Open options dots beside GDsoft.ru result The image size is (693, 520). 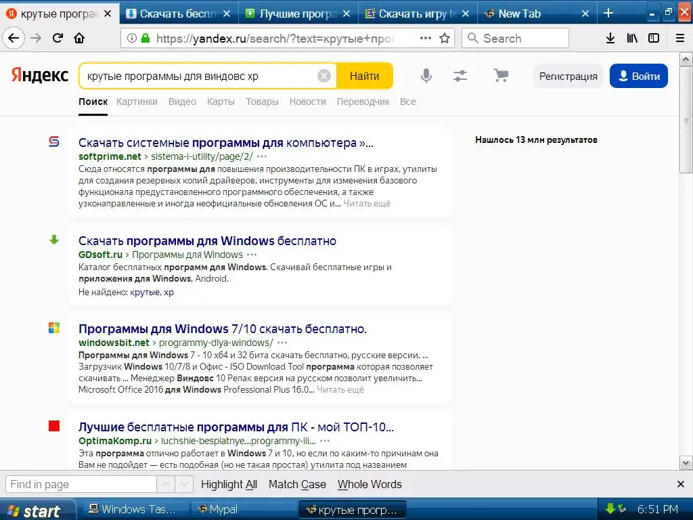click(x=252, y=255)
